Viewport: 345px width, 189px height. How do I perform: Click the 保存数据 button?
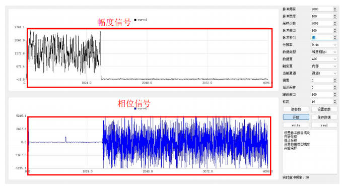point(324,117)
